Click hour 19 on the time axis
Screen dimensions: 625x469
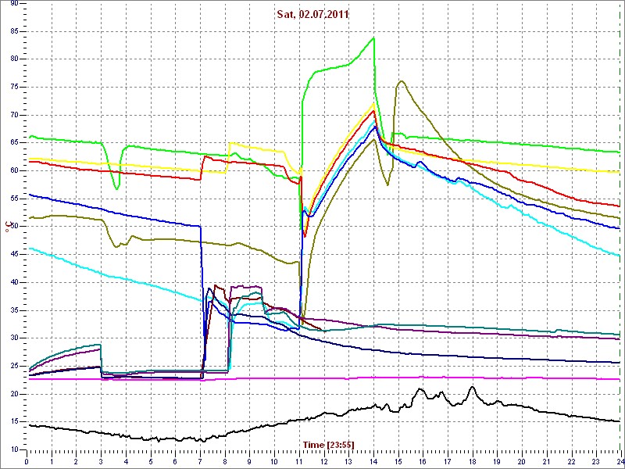pyautogui.click(x=496, y=461)
